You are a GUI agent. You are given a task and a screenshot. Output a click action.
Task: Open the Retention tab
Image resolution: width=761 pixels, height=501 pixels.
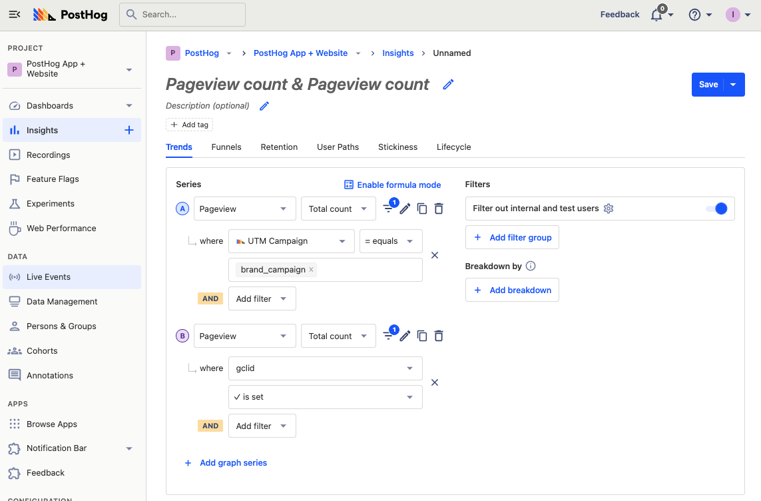[279, 147]
